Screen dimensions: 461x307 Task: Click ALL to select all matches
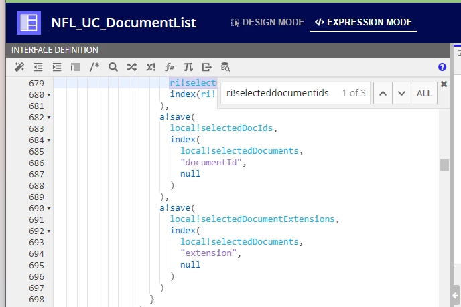point(424,93)
